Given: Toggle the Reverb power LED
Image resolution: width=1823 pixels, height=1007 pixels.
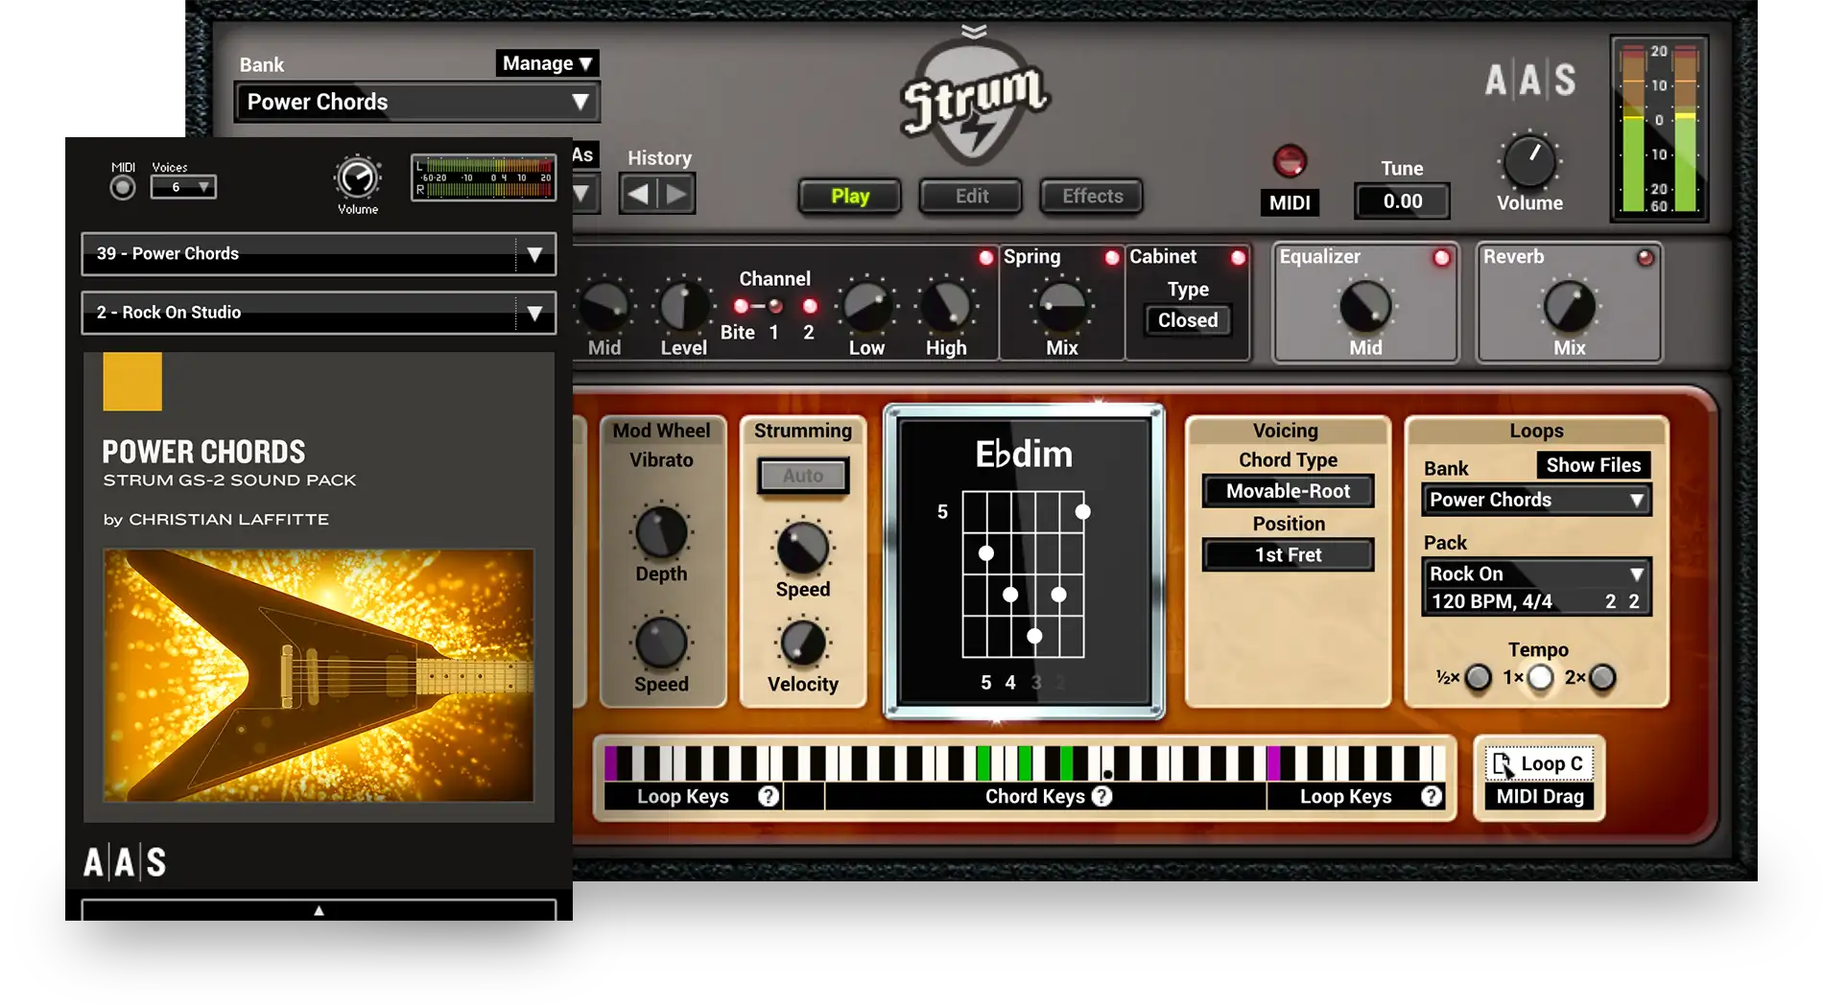Looking at the screenshot, I should click(1645, 258).
